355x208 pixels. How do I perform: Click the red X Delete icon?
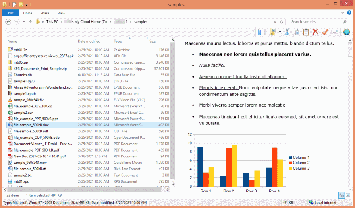click(316, 32)
